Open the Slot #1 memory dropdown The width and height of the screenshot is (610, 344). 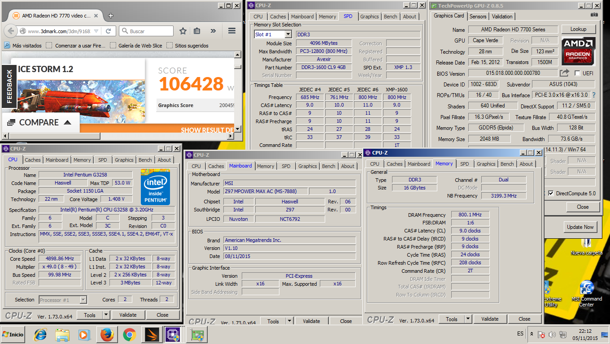pos(288,34)
